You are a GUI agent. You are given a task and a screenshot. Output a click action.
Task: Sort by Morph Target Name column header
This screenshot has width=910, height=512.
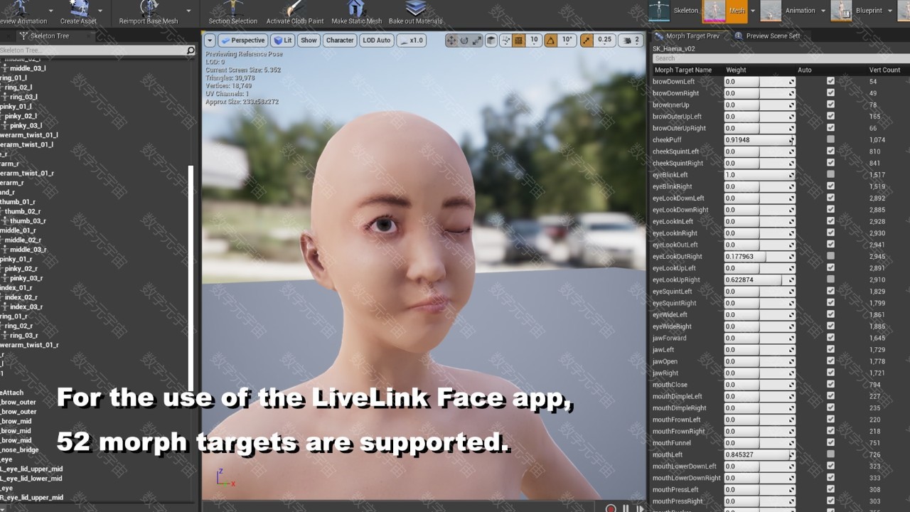point(683,70)
